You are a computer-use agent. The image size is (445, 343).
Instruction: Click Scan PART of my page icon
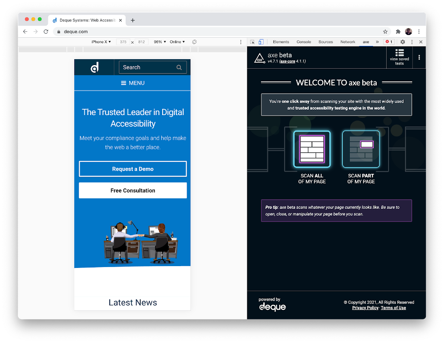[361, 149]
